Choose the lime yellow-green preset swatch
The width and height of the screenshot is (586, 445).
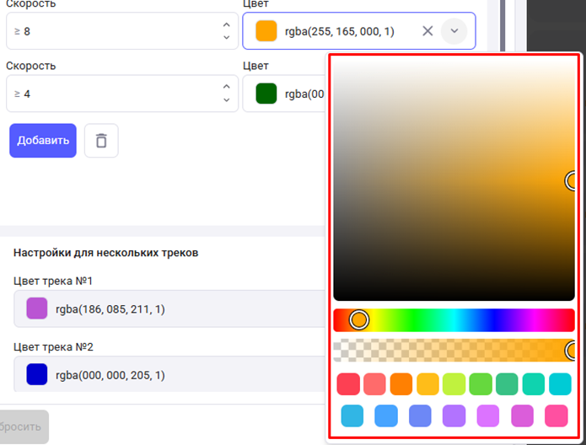pyautogui.click(x=454, y=384)
